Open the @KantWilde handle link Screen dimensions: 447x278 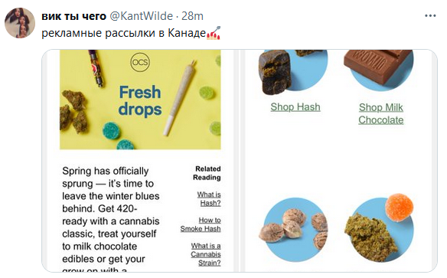[x=141, y=16]
